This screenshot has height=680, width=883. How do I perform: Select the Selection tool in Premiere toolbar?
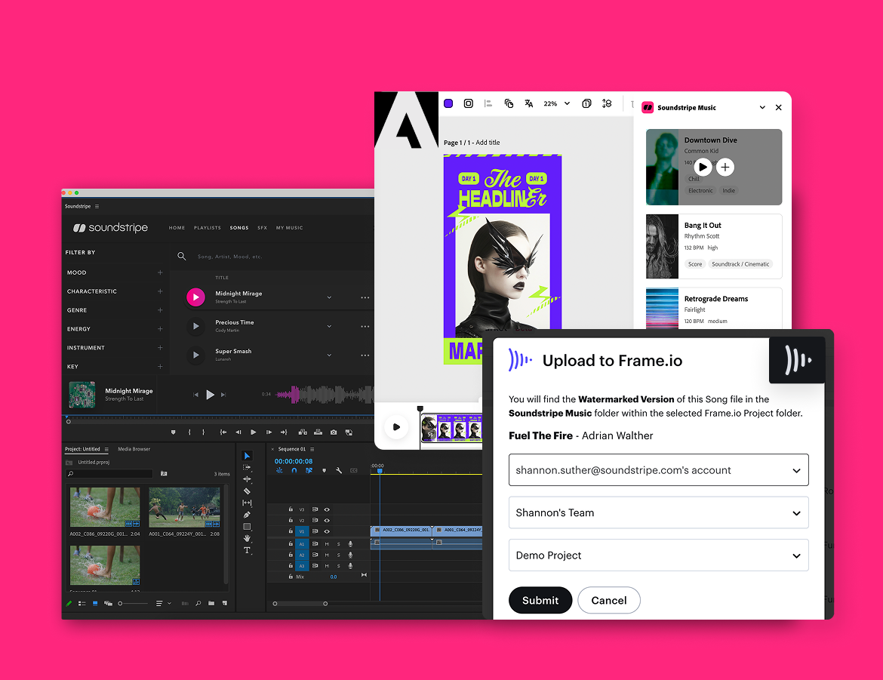pos(246,456)
